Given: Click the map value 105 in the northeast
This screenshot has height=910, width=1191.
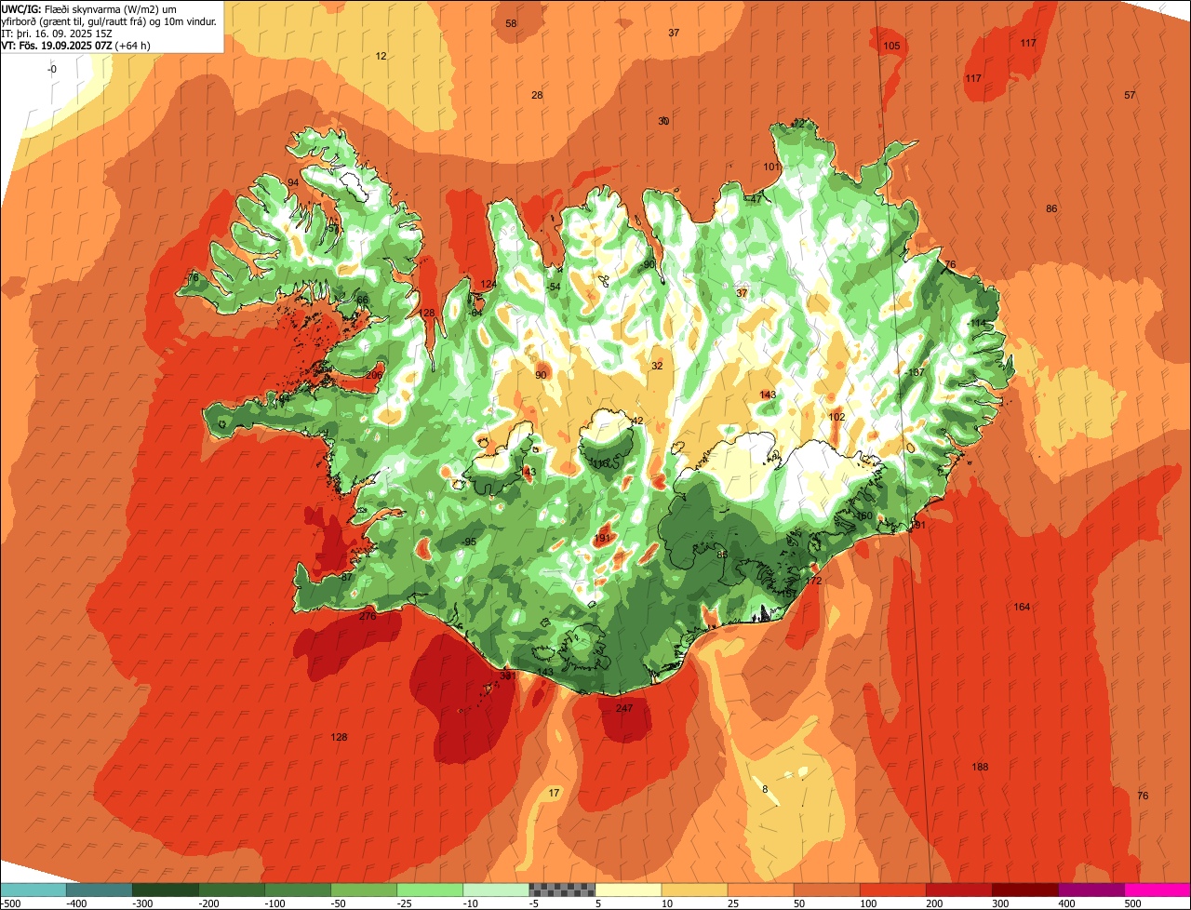Looking at the screenshot, I should [x=891, y=46].
